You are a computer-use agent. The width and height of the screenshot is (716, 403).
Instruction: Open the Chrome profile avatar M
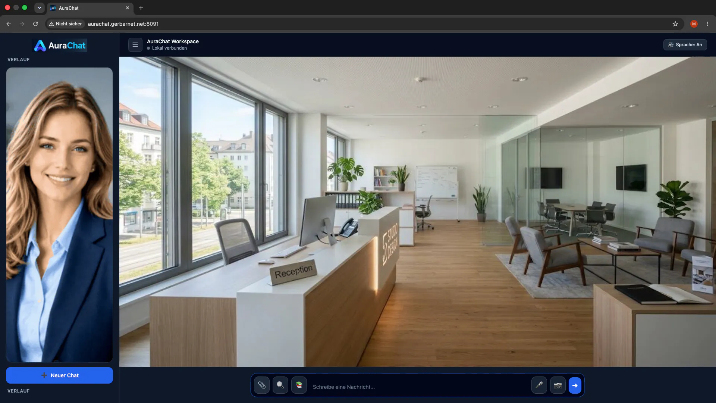694,24
